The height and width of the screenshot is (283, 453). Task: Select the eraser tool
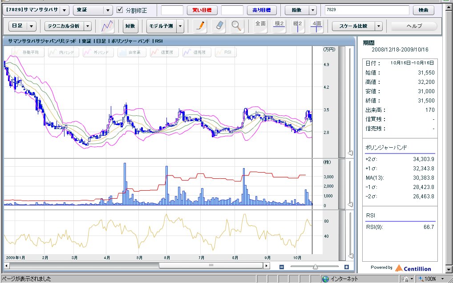[218, 26]
